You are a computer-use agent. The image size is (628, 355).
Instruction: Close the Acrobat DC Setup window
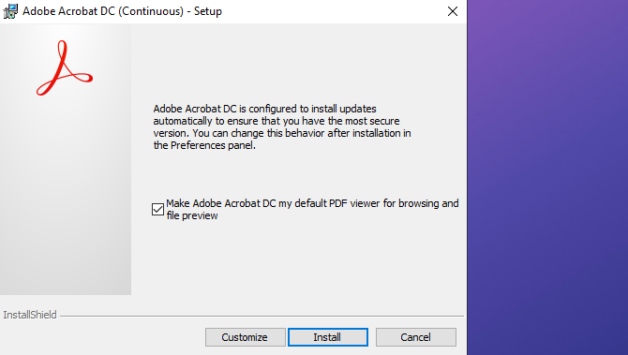[453, 11]
